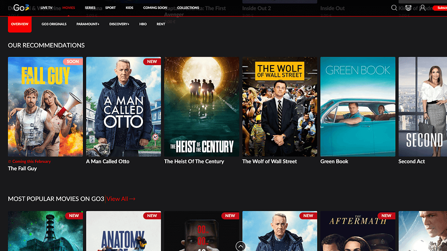Image resolution: width=447 pixels, height=251 pixels.
Task: View All most popular movies link
Action: coord(121,199)
